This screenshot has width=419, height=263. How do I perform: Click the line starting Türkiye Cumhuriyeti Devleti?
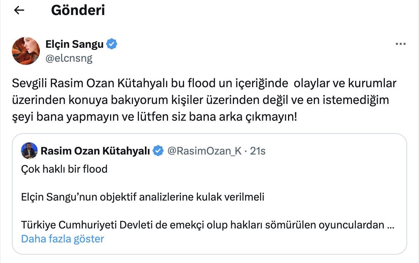point(203,225)
